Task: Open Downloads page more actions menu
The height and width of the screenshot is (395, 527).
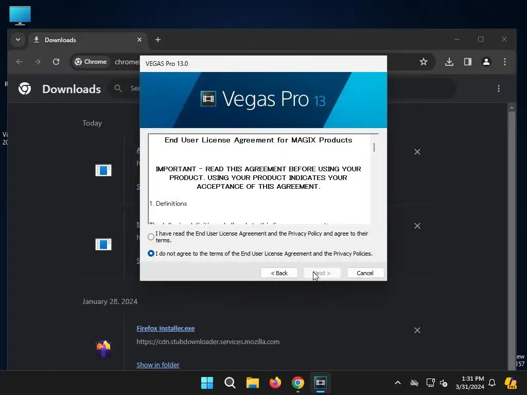Action: pyautogui.click(x=499, y=88)
